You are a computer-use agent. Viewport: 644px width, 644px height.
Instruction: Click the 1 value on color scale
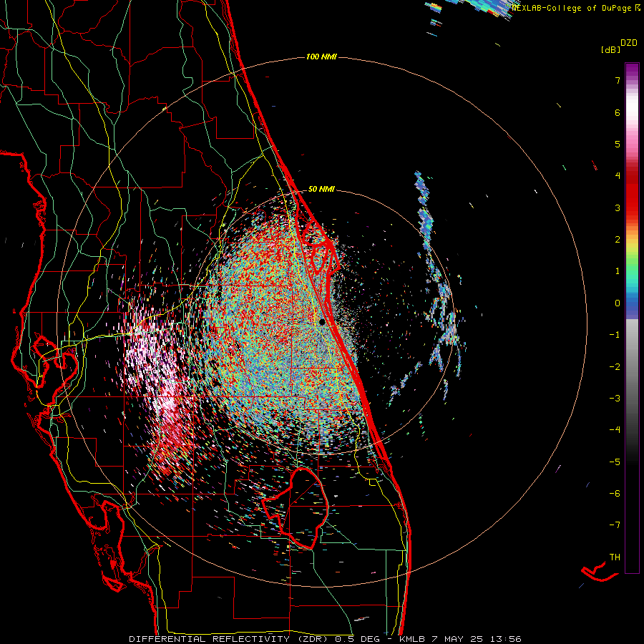tap(618, 271)
